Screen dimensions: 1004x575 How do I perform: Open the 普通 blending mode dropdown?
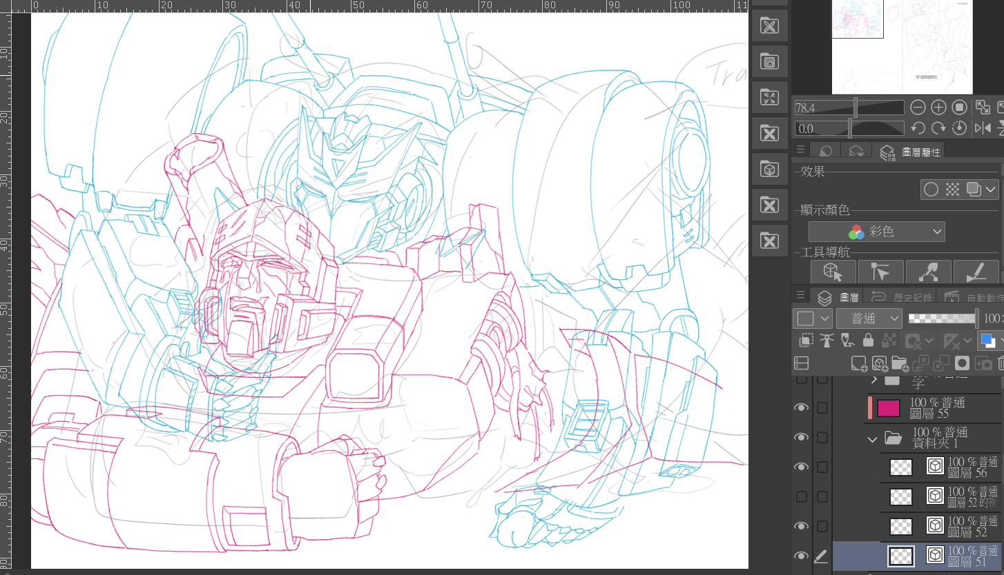point(869,319)
